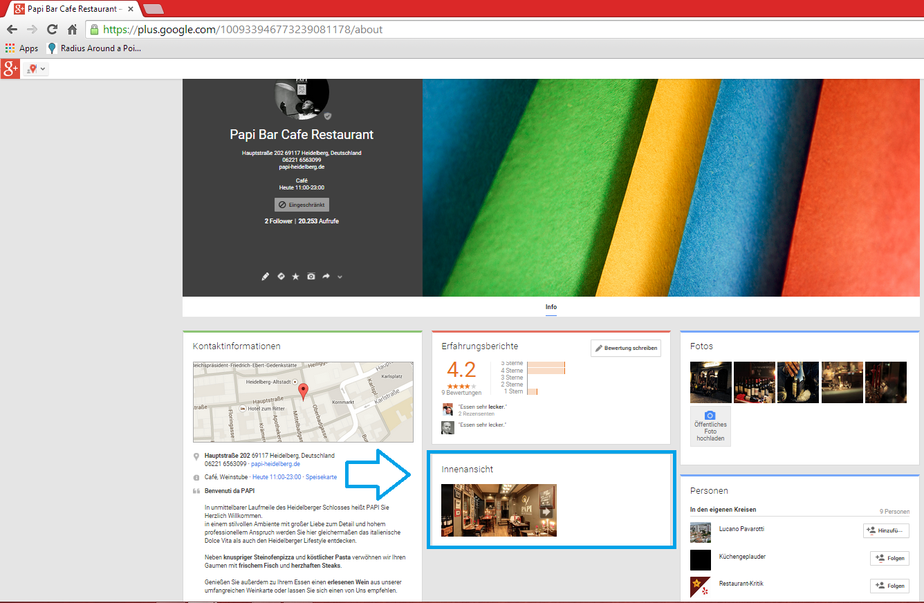Click the Restaurant-Kritik name

[741, 584]
